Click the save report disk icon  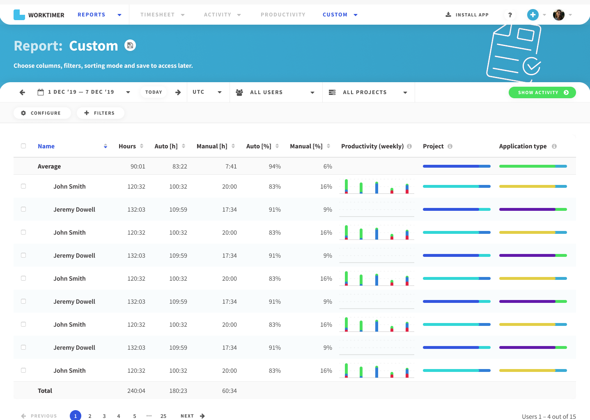tap(130, 46)
